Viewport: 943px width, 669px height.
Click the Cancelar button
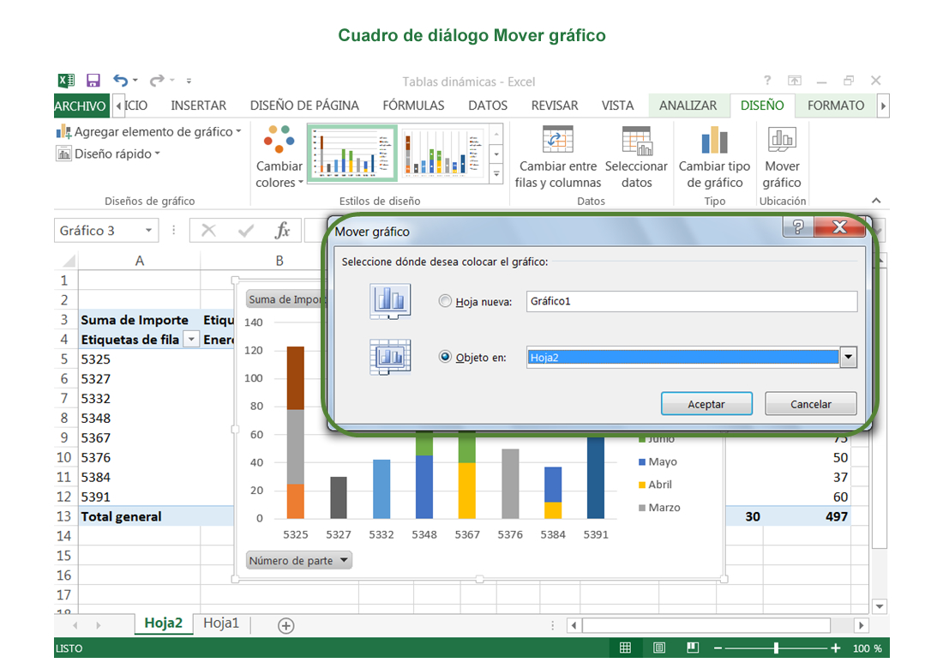pos(811,404)
